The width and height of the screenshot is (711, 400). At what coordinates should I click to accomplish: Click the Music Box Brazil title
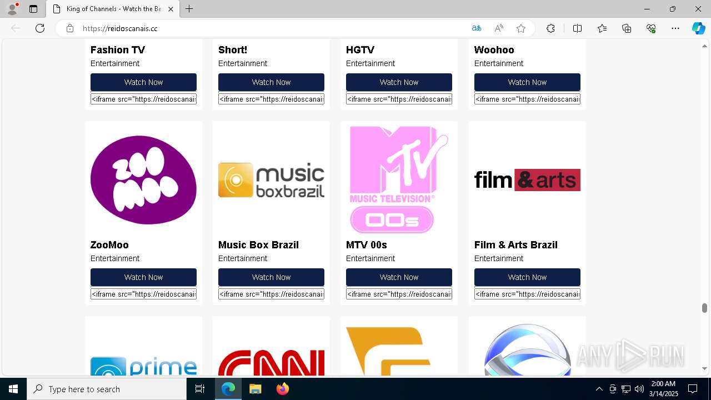pos(258,245)
